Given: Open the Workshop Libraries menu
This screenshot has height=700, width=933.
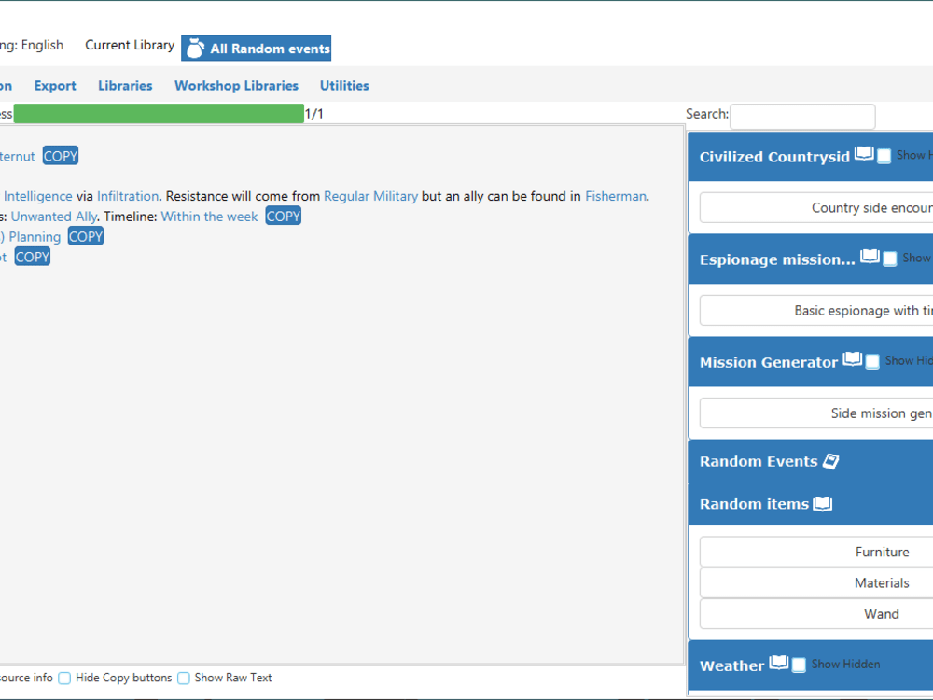Looking at the screenshot, I should click(x=236, y=85).
